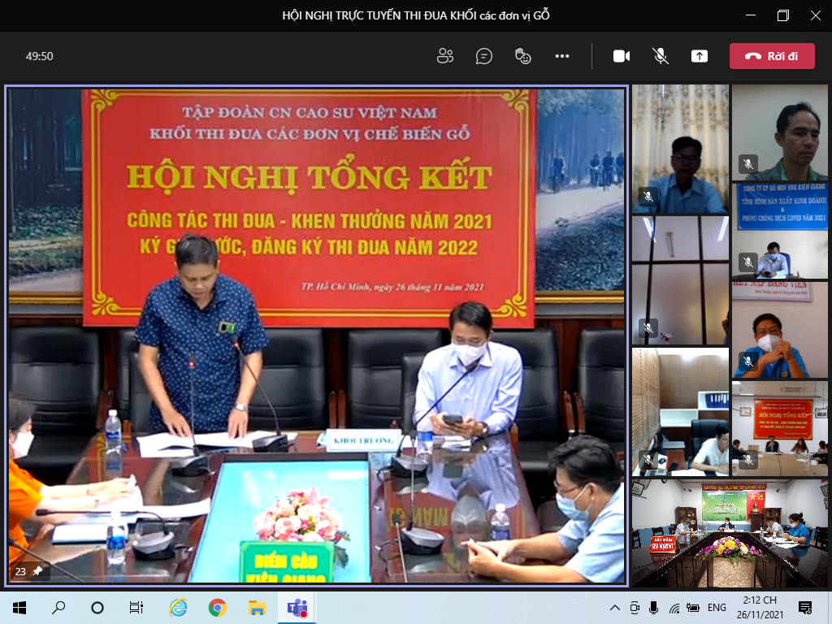Click the 49:50 meeting duration timer
This screenshot has width=832, height=624.
(39, 56)
